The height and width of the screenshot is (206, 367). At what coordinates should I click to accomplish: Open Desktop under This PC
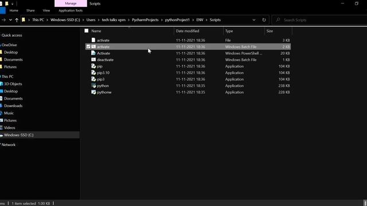point(11,91)
